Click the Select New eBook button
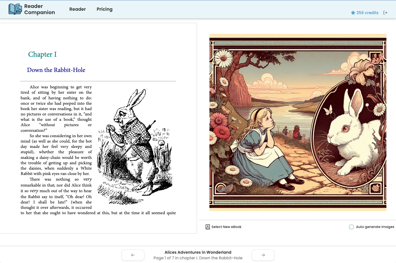The width and height of the screenshot is (396, 263). coord(224,227)
